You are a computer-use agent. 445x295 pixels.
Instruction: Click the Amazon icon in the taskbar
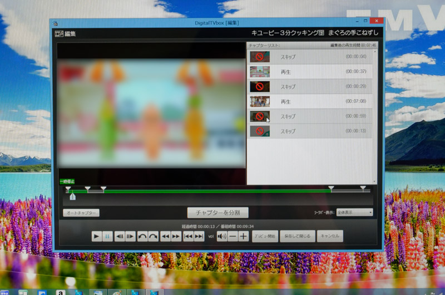click(x=58, y=292)
